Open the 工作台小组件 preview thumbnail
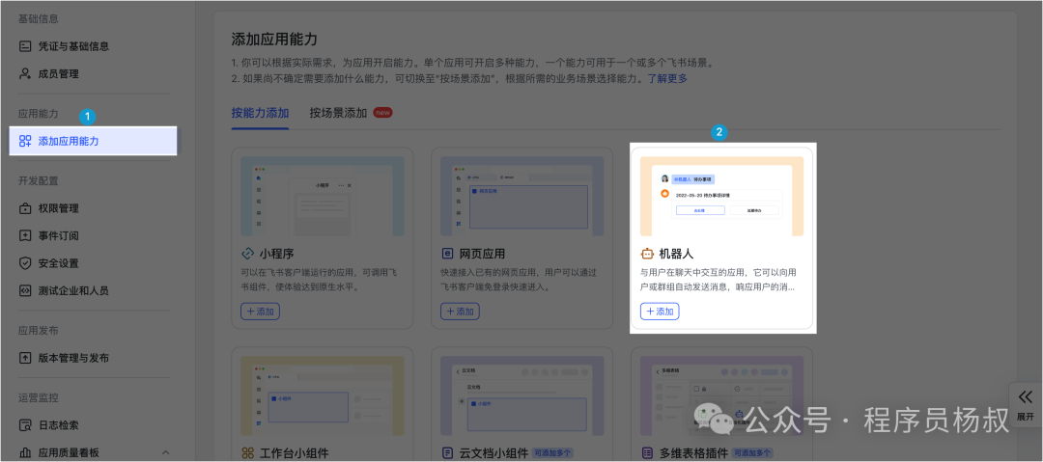This screenshot has height=462, width=1043. [x=323, y=395]
